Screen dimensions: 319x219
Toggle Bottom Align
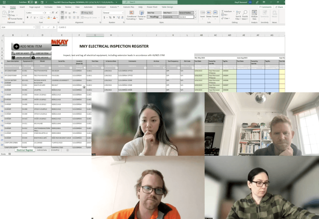pos(69,13)
